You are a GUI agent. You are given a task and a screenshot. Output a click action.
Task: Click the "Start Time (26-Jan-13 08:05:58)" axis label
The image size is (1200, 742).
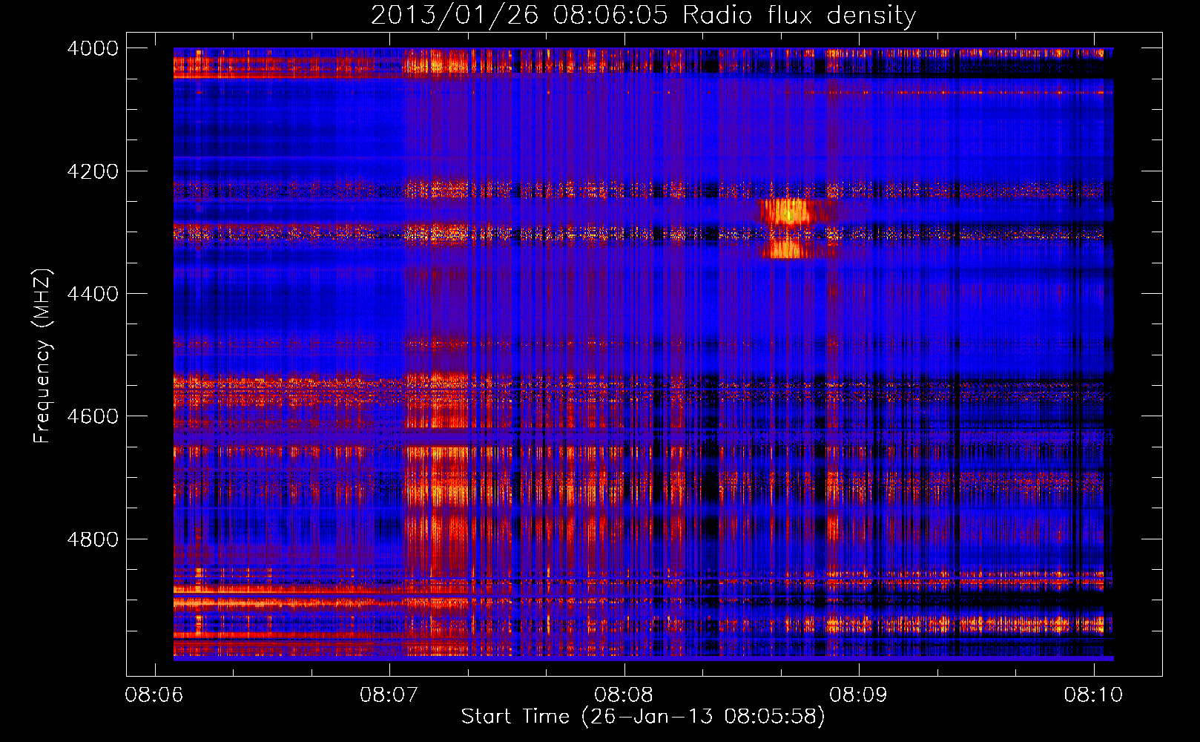coord(643,717)
